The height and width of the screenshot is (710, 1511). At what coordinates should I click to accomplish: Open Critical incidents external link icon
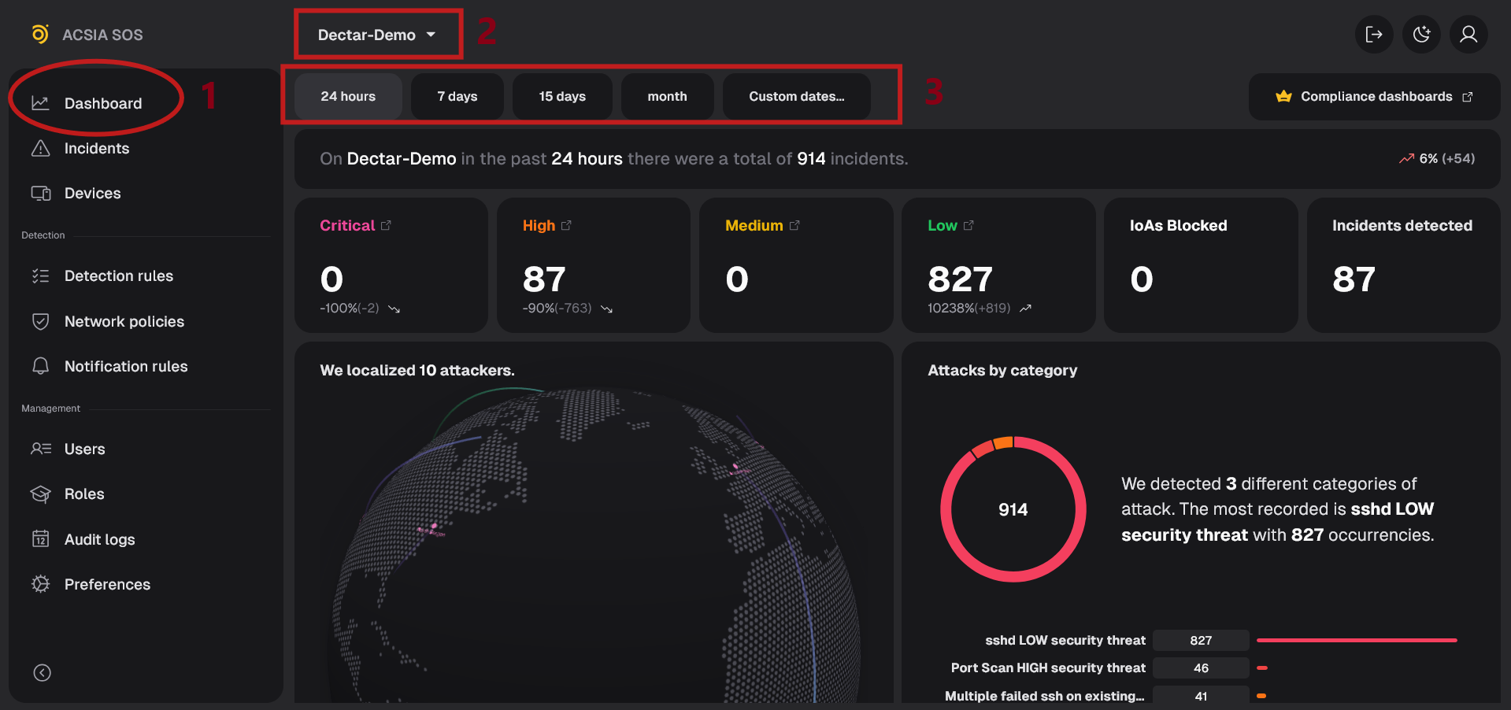pos(386,225)
